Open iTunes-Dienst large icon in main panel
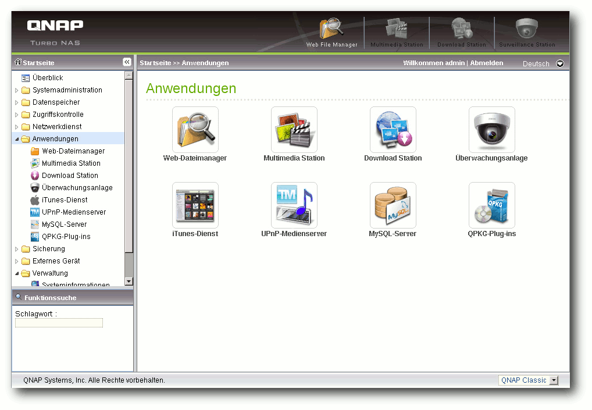 click(195, 205)
